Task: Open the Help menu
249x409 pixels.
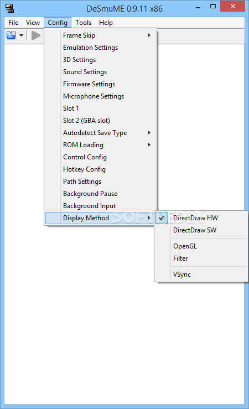Action: pyautogui.click(x=106, y=23)
